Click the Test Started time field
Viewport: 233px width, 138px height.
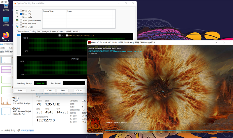click(x=74, y=83)
